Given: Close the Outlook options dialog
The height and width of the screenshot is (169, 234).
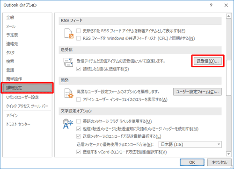Looking at the screenshot, I should click(226, 6).
